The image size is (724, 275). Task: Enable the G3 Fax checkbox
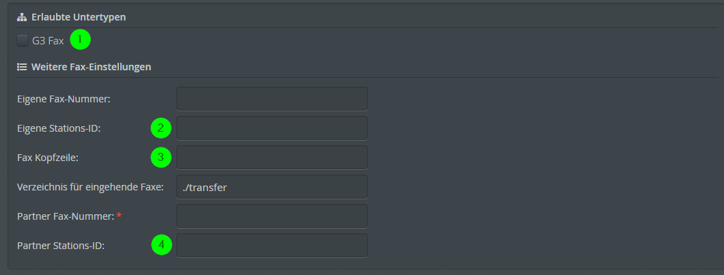[x=22, y=40]
